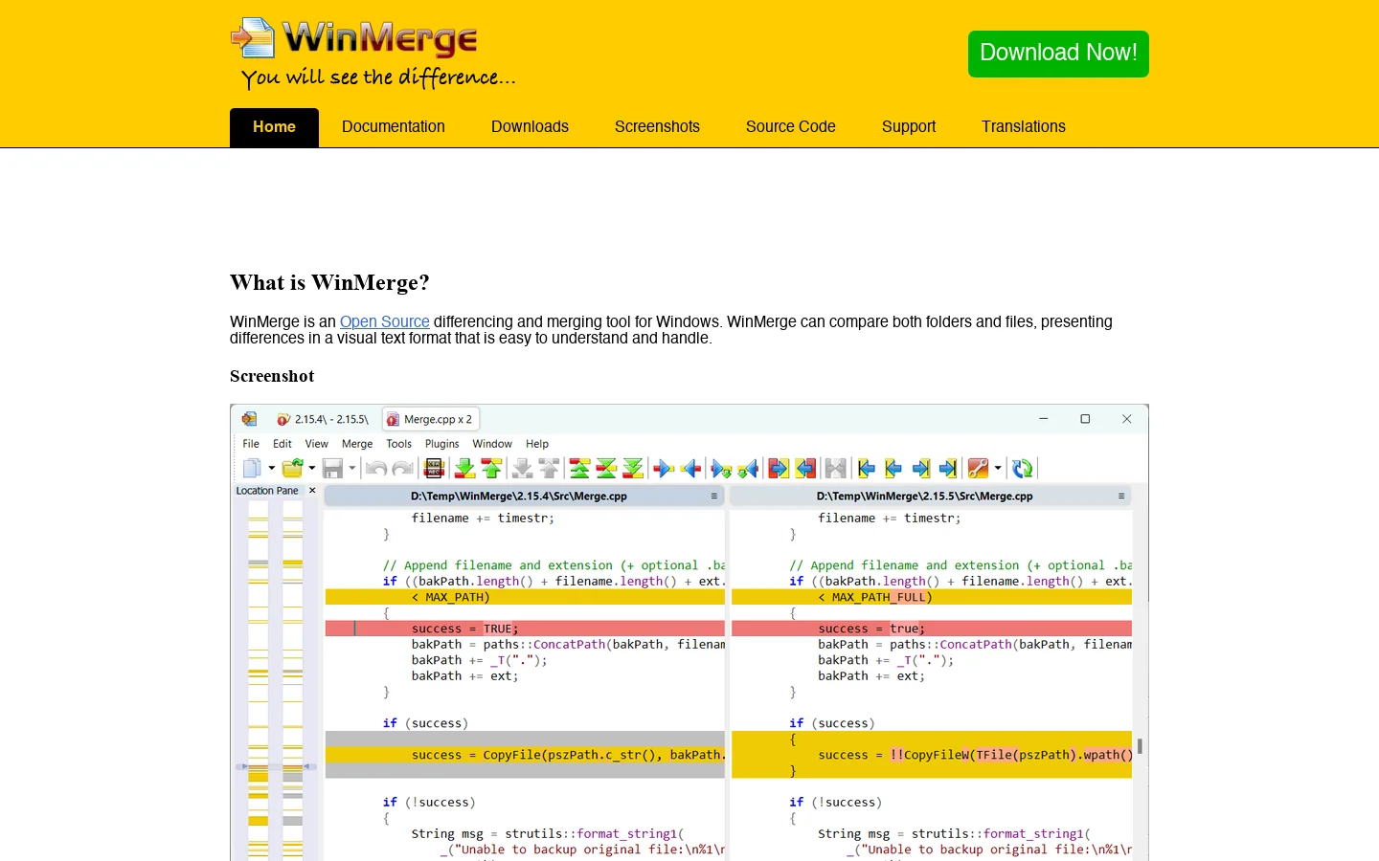
Task: Click the "< MAX_PATH_FULL)" highlighted line
Action: (932, 597)
